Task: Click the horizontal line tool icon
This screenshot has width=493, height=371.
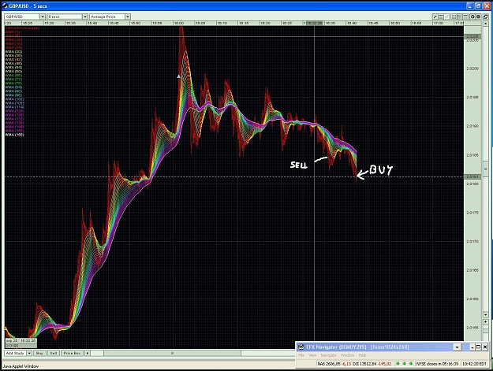Action: (x=441, y=17)
